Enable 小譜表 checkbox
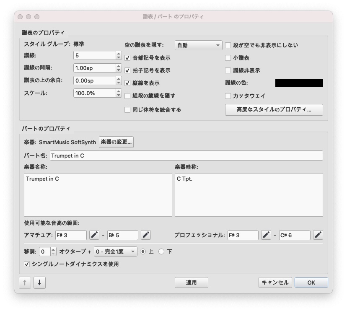347x311 pixels. pos(228,58)
